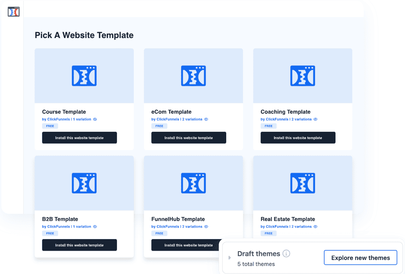
Task: Click the info icon beside Draft themes
Action: click(x=286, y=254)
